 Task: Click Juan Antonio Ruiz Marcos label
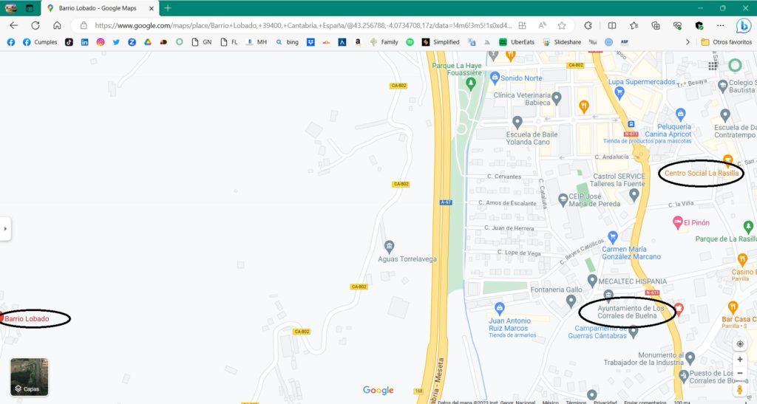coord(509,324)
